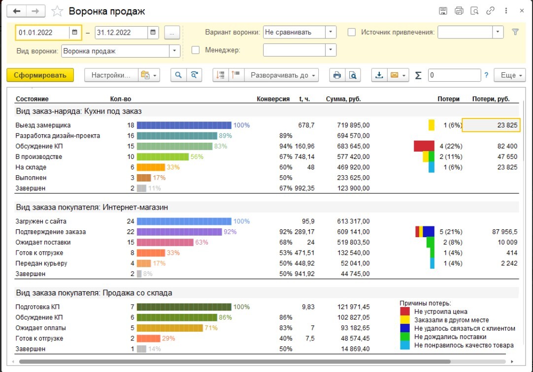Copy link using chain icon
This screenshot has width=533, height=372.
(x=490, y=11)
